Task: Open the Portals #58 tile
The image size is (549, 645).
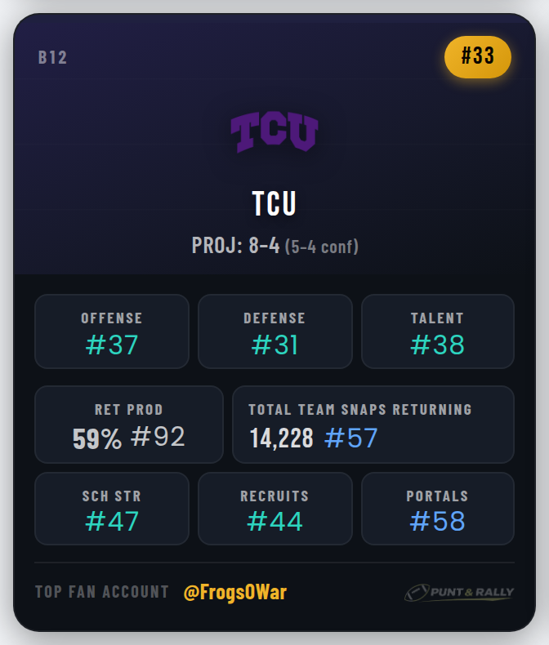Action: point(437,509)
